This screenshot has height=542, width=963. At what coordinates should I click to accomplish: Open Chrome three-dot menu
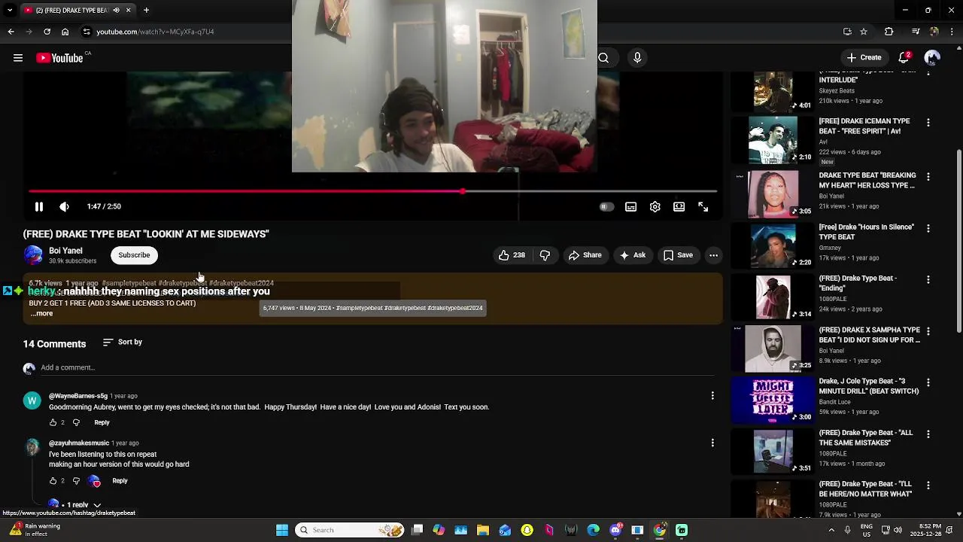pyautogui.click(x=952, y=32)
